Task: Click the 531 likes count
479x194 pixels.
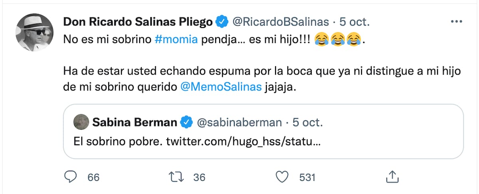Action: point(307,177)
